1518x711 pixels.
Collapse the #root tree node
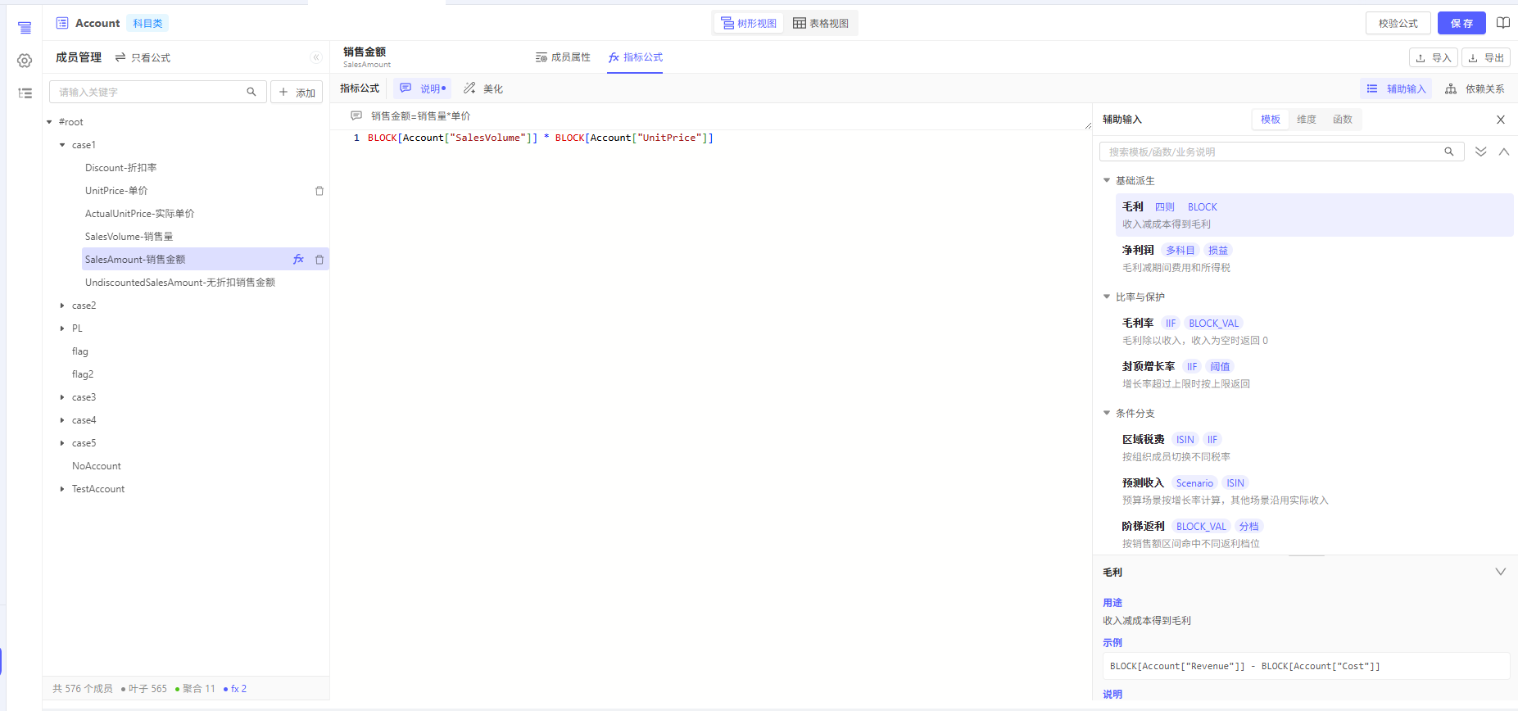click(49, 122)
